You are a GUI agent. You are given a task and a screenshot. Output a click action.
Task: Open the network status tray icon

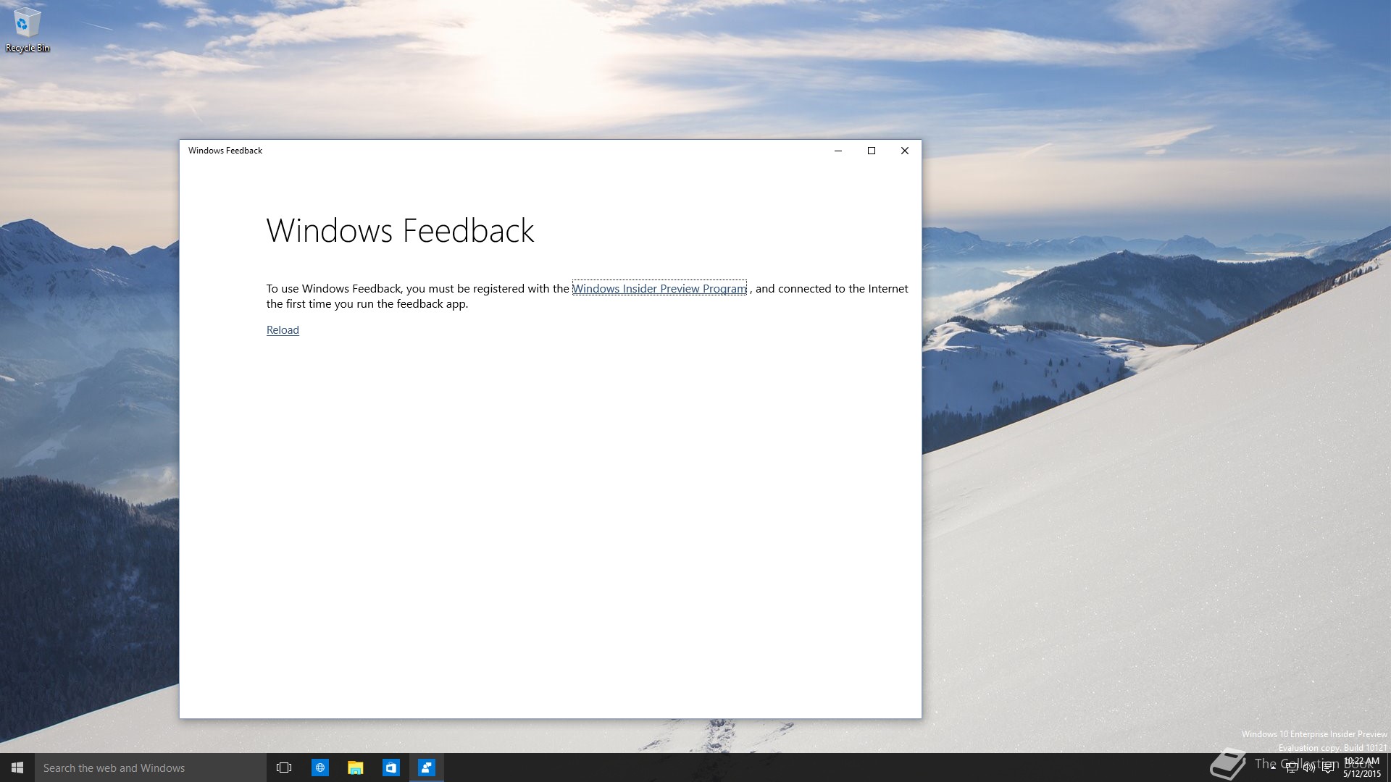tap(1291, 768)
